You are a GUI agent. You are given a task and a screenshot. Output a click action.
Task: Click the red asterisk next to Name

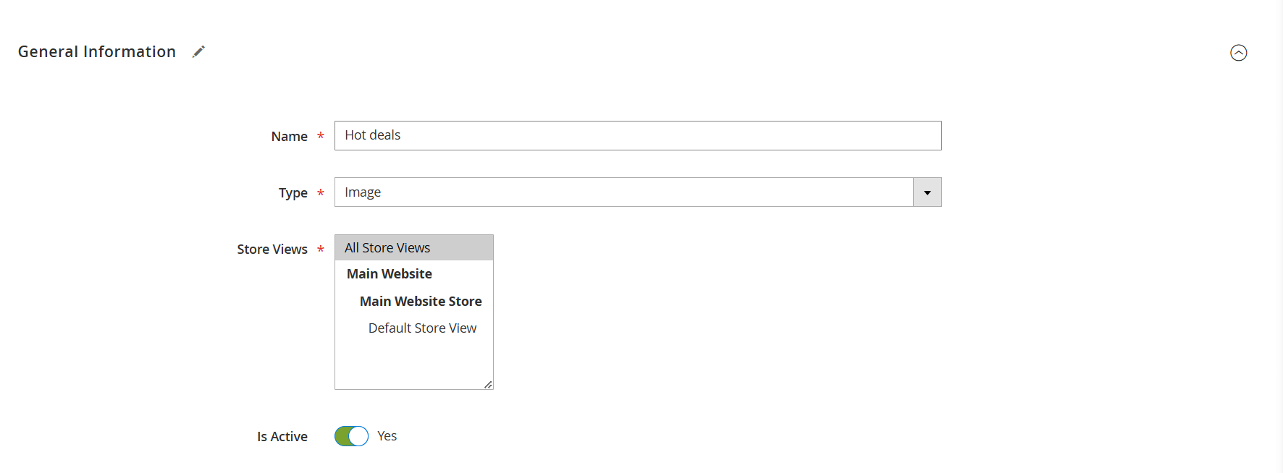point(321,136)
